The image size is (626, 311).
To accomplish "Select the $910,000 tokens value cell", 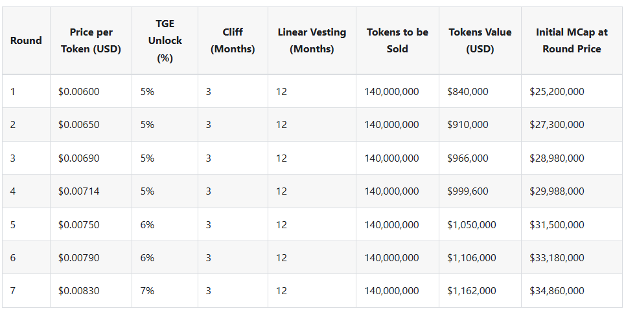I will 467,125.
